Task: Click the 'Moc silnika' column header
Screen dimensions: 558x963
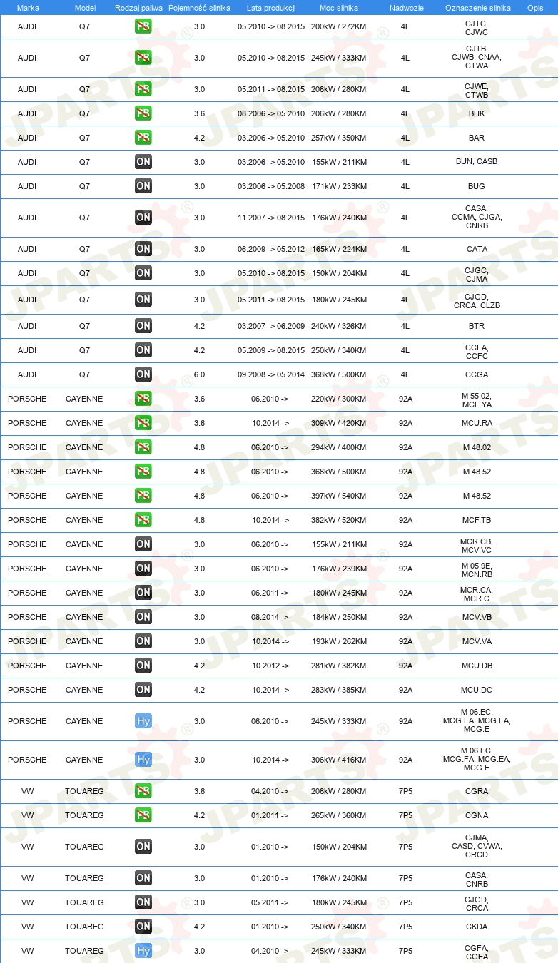Action: [x=339, y=7]
